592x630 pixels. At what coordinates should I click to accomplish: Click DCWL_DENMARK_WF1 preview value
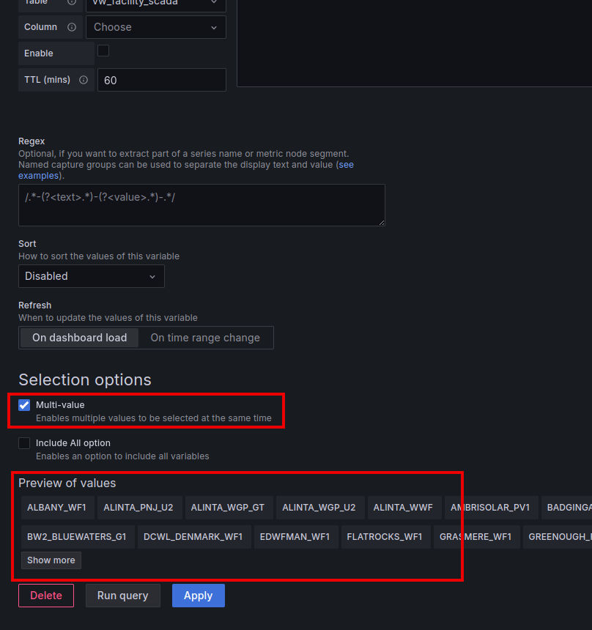click(193, 537)
